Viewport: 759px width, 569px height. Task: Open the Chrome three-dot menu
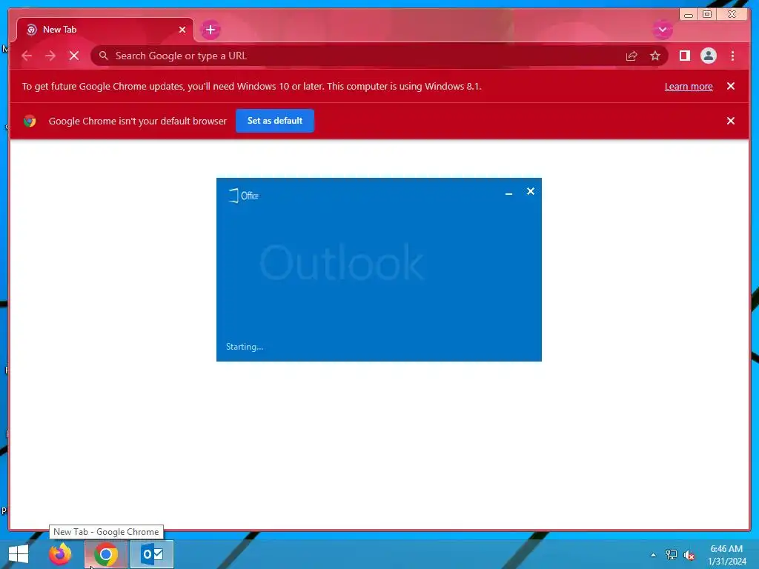[x=732, y=56]
